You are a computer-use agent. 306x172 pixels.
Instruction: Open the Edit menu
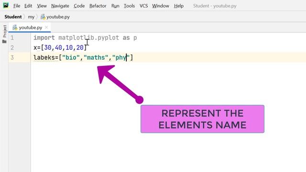tap(28, 6)
